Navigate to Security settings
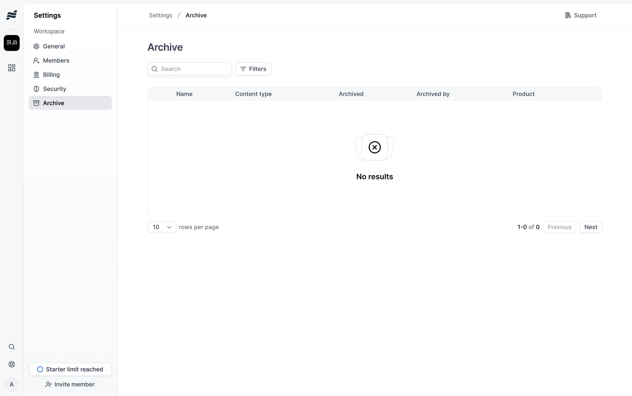This screenshot has height=396, width=632. [x=54, y=89]
